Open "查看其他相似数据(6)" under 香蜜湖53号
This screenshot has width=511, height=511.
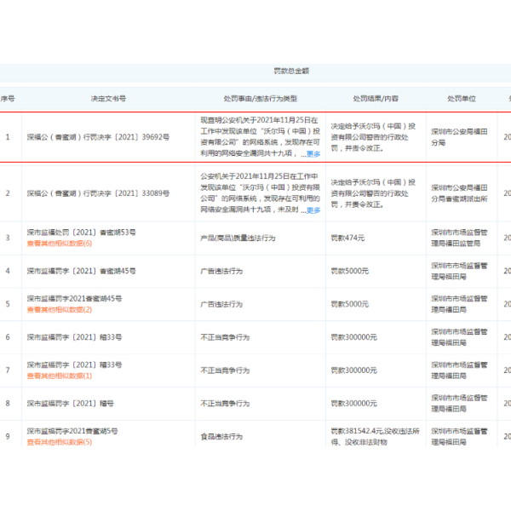[x=60, y=244]
